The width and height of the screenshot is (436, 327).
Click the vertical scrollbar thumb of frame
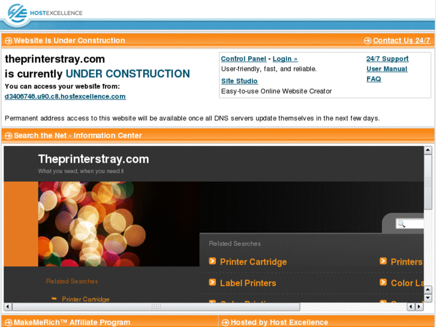pyautogui.click(x=428, y=182)
